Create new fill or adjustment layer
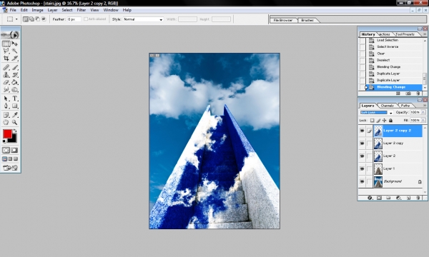Viewport: 429px width, 257px height. [x=398, y=198]
